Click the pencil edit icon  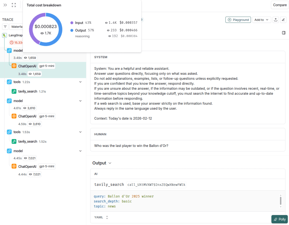coord(283,20)
